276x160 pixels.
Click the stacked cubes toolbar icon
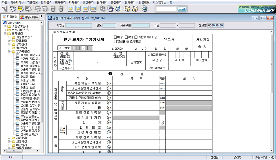[x=103, y=9]
